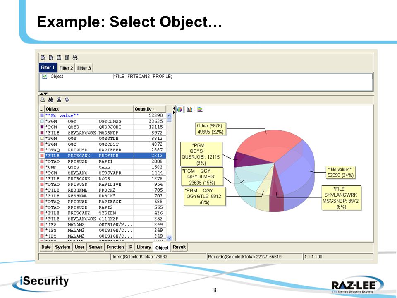Open the Filter 1 tab

click(48, 67)
